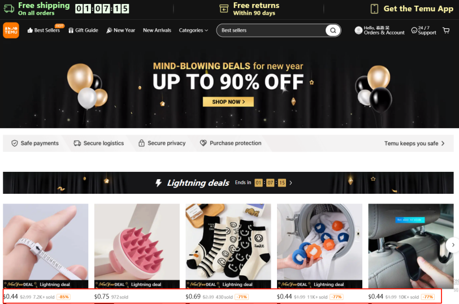Click the SHOP NOW button

click(228, 102)
